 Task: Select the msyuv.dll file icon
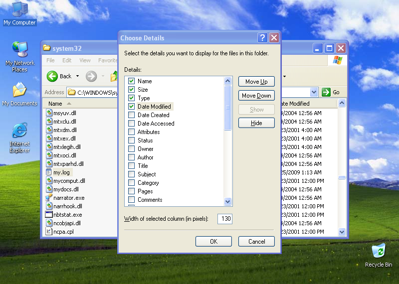(49, 113)
